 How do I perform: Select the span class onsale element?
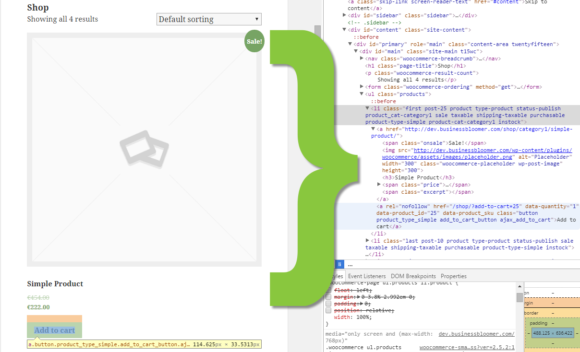[x=435, y=143]
